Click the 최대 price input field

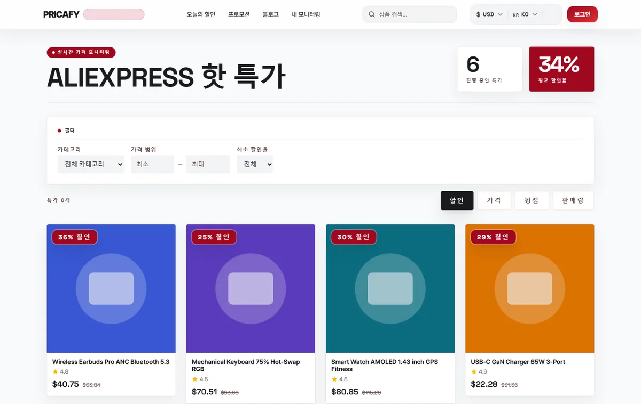point(208,164)
